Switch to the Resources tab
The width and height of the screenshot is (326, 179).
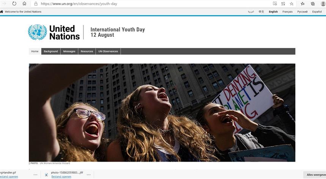pos(87,51)
